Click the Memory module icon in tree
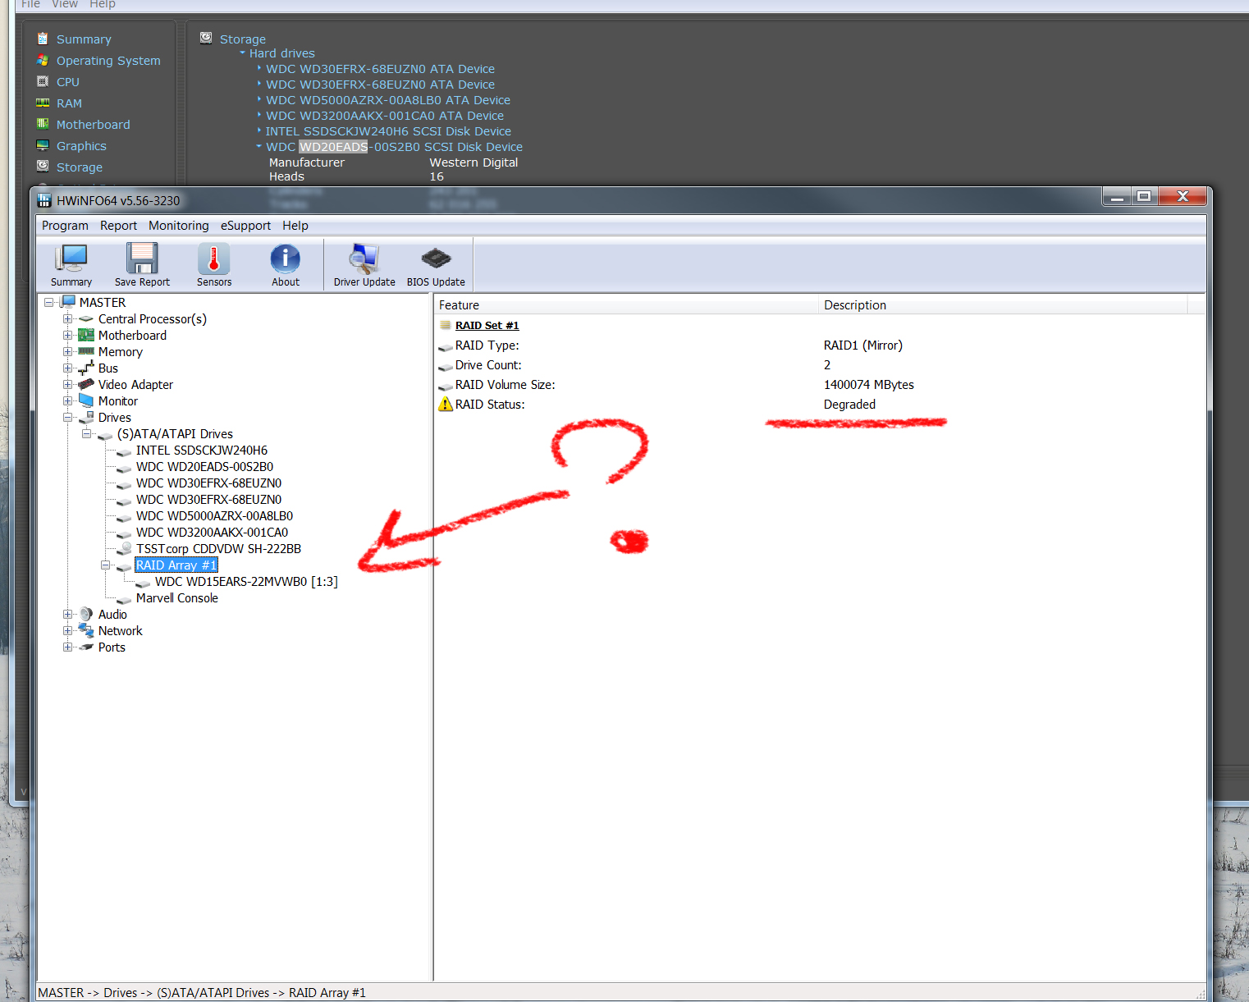This screenshot has width=1249, height=1002. [x=86, y=351]
